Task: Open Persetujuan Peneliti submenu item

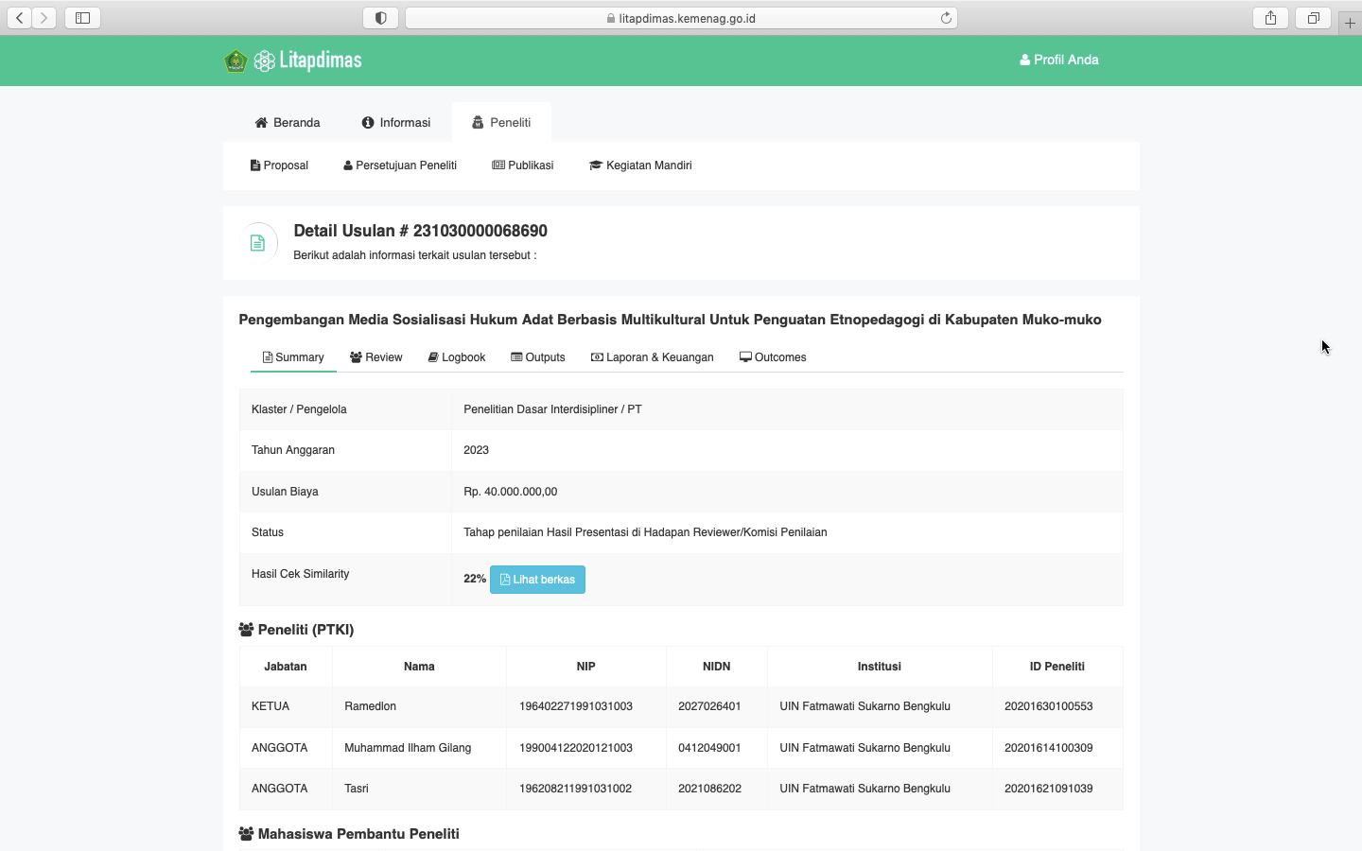Action: 400,165
